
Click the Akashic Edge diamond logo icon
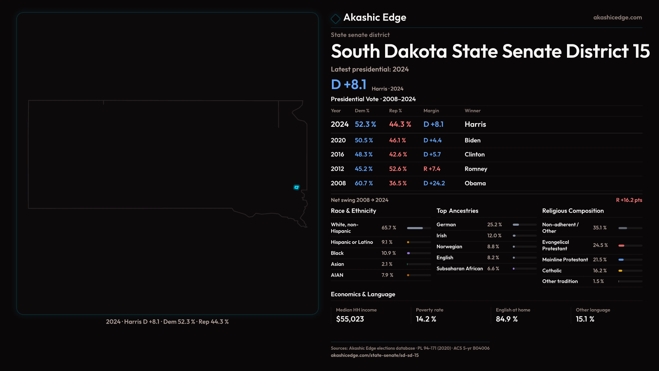tap(335, 18)
